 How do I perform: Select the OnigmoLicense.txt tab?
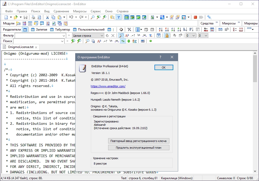point(21,47)
